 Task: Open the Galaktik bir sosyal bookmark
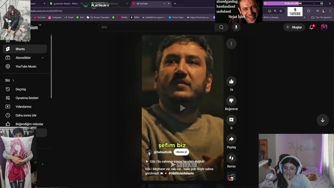pos(153,17)
